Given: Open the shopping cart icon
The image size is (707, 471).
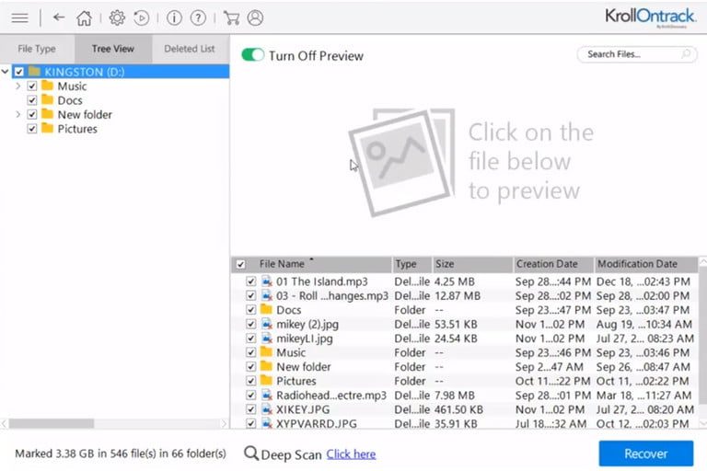Looking at the screenshot, I should pyautogui.click(x=231, y=17).
